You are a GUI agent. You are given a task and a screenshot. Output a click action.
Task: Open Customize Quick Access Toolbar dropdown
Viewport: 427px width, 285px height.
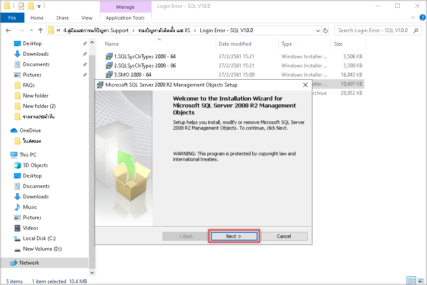tap(39, 6)
